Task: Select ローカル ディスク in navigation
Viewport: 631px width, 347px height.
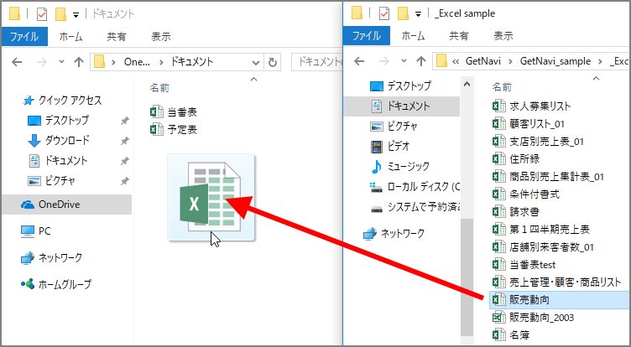Action: coord(424,187)
